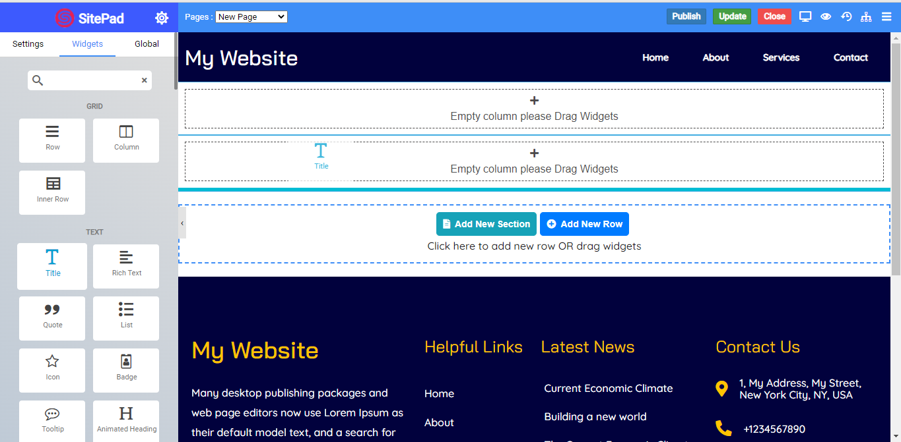Open the hamburger menu at top right
901x442 pixels.
pos(886,16)
